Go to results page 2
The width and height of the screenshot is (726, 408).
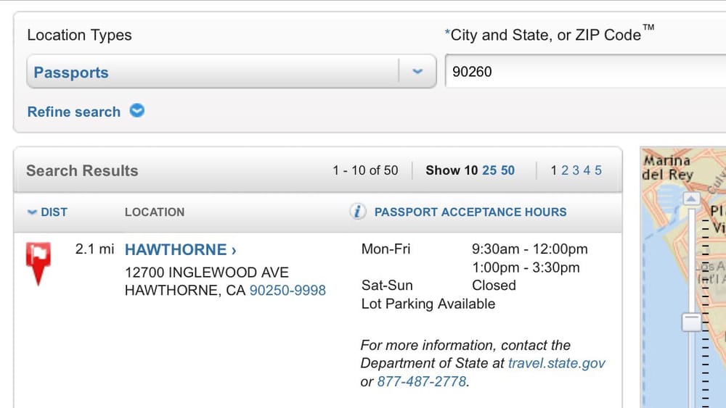pyautogui.click(x=565, y=170)
